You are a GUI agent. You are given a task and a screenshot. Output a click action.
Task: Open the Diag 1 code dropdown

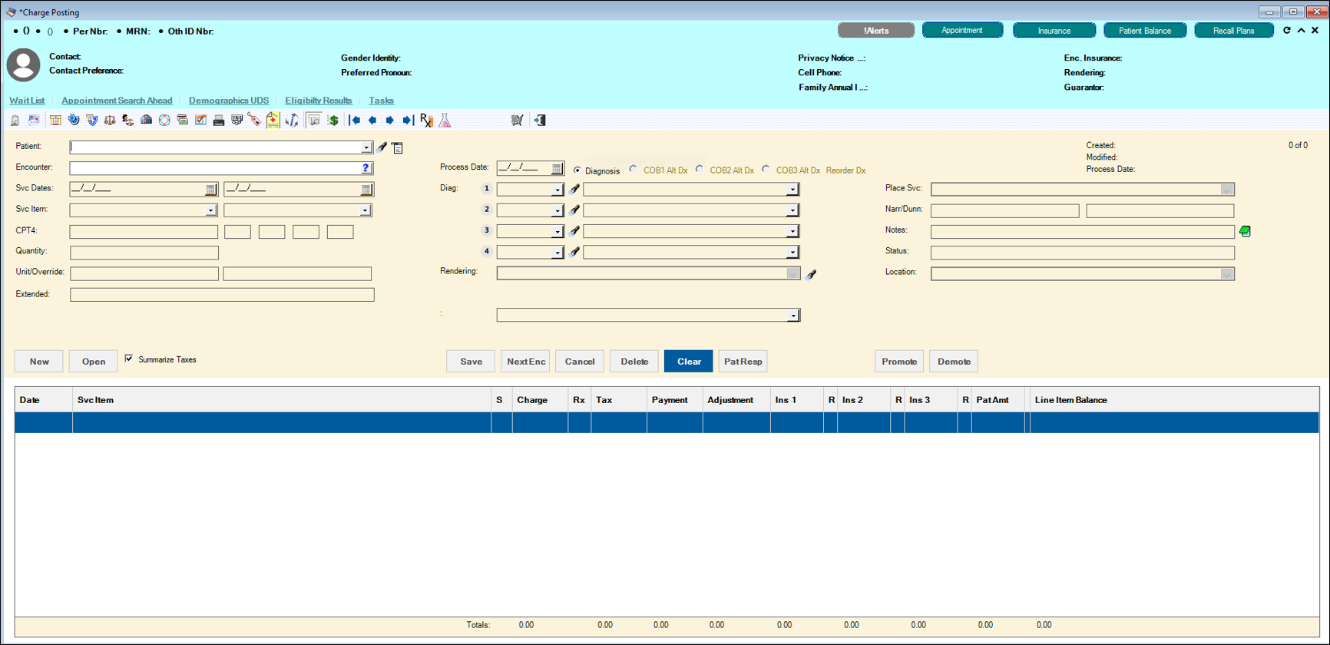tap(557, 190)
